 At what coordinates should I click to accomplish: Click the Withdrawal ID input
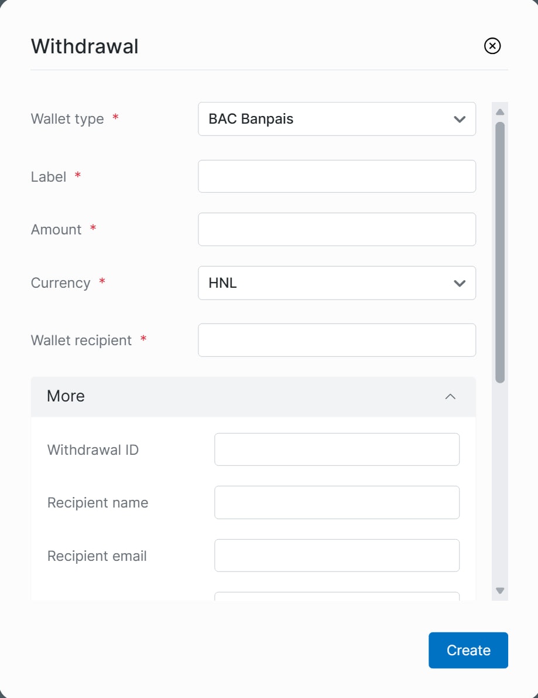coord(337,450)
